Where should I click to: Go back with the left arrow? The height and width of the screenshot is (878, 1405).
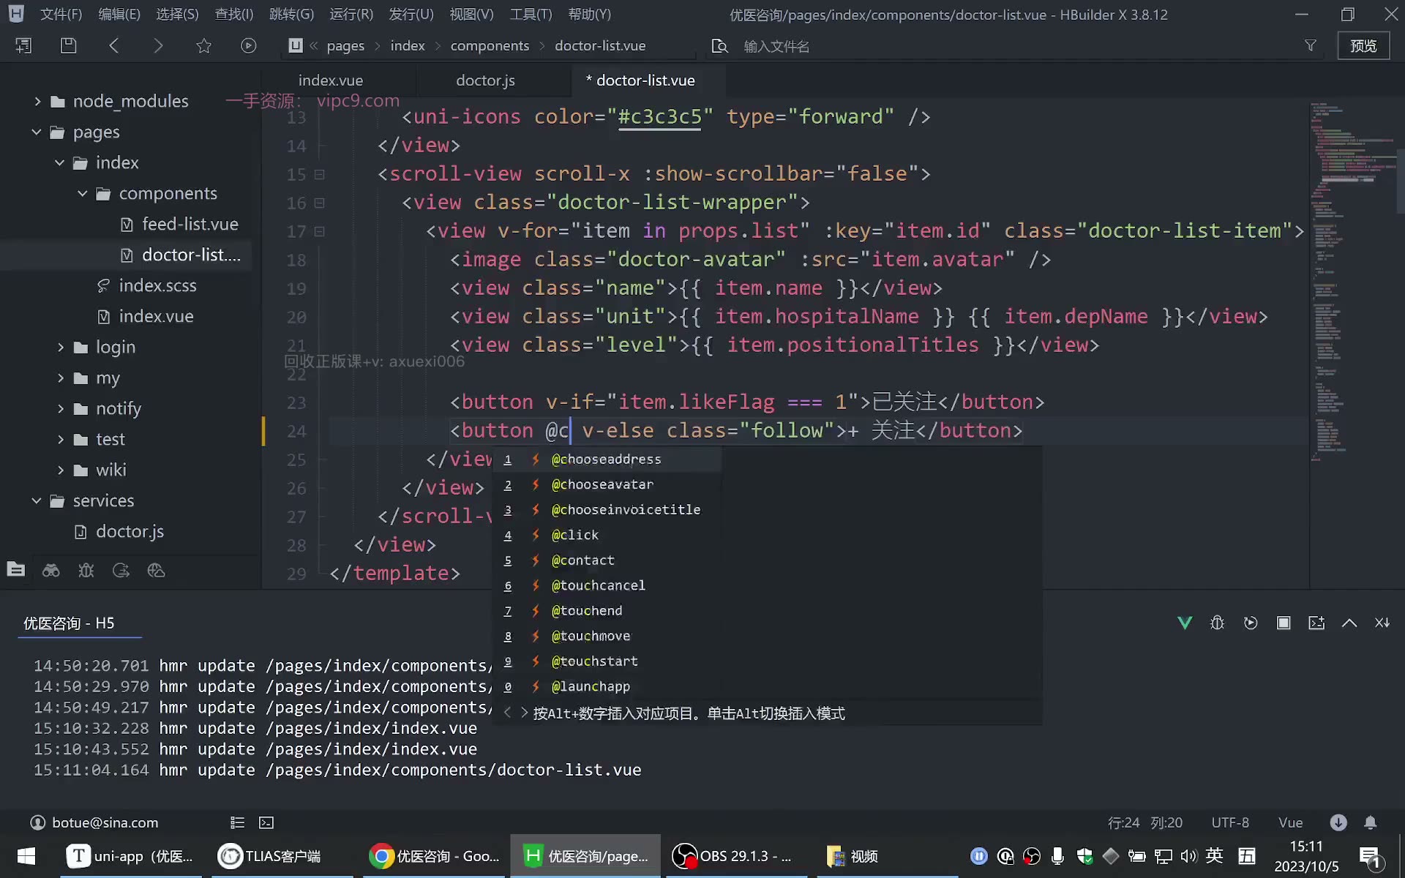(113, 45)
